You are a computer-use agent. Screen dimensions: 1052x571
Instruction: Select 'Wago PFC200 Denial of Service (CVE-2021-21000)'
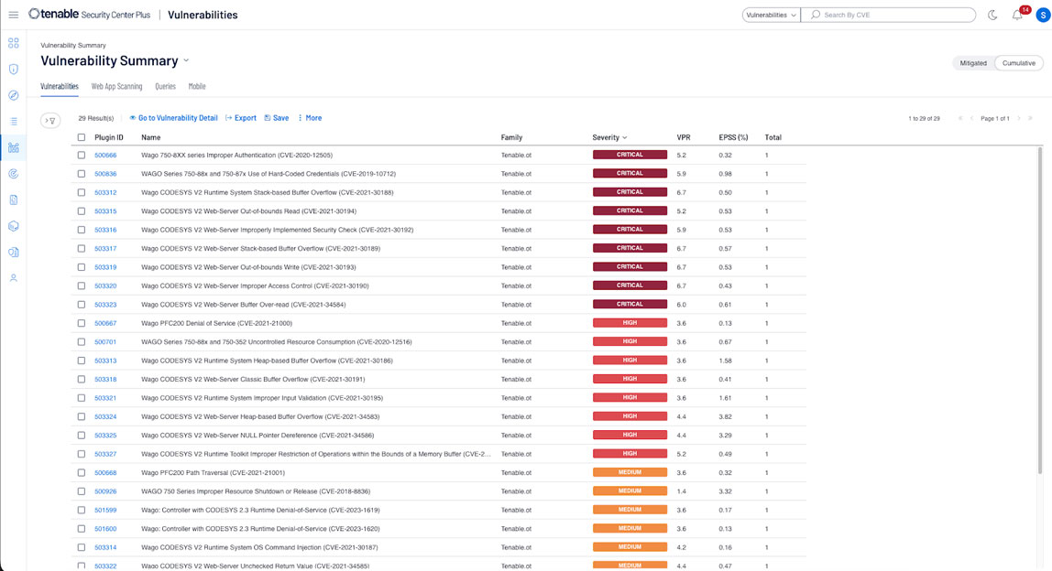click(x=216, y=323)
